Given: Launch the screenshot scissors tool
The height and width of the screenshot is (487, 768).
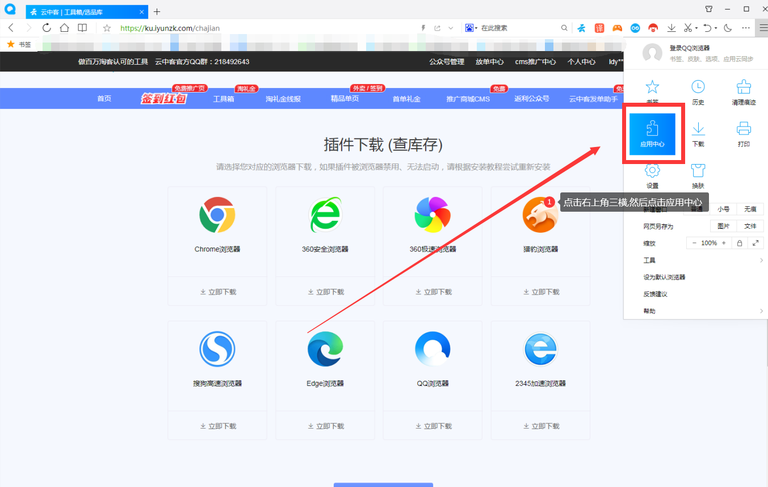Looking at the screenshot, I should click(x=687, y=27).
